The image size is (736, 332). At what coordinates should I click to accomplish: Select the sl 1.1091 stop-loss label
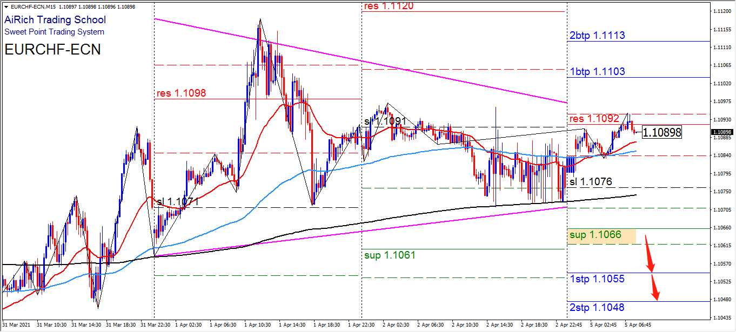(384, 121)
